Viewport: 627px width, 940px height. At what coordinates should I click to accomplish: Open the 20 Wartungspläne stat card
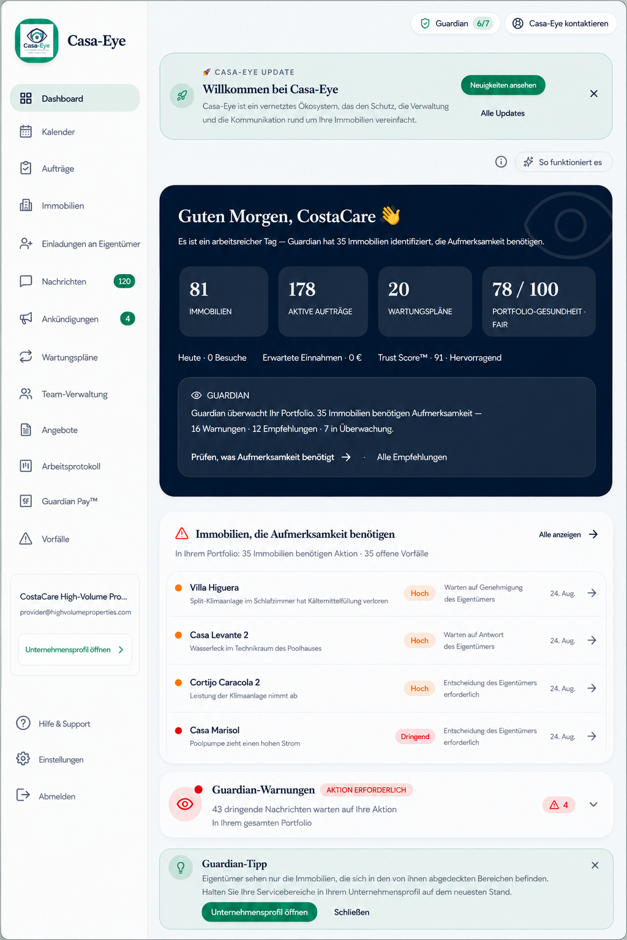pos(425,301)
